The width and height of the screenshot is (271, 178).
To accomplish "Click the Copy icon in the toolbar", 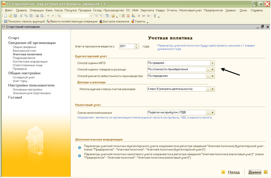I will pyautogui.click(x=26, y=16).
